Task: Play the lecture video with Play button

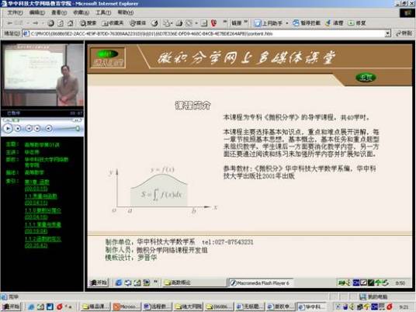Action: point(8,128)
